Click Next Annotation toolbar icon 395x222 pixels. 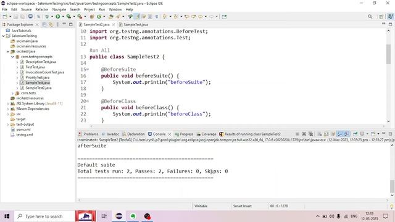tap(165, 17)
